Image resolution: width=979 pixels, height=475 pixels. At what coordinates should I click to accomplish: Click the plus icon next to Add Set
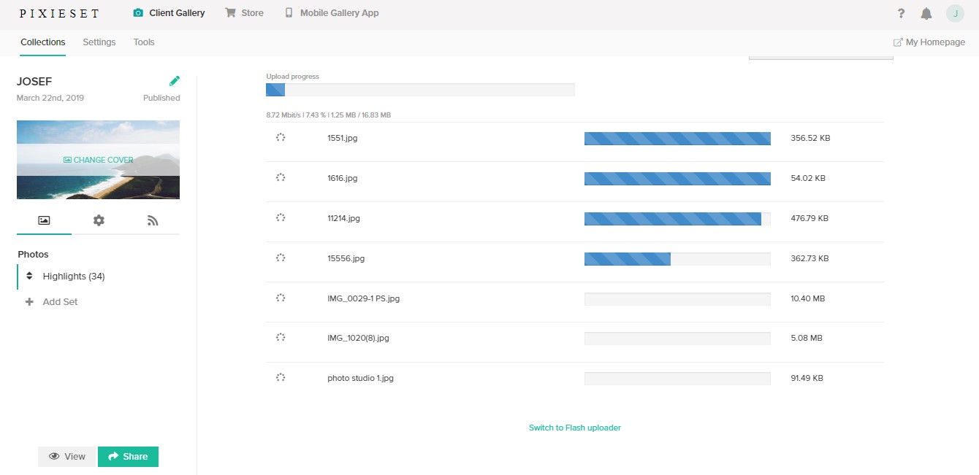point(29,302)
